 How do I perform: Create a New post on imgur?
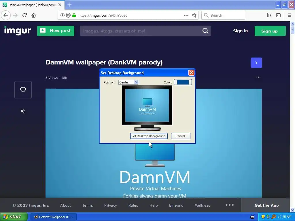click(56, 31)
